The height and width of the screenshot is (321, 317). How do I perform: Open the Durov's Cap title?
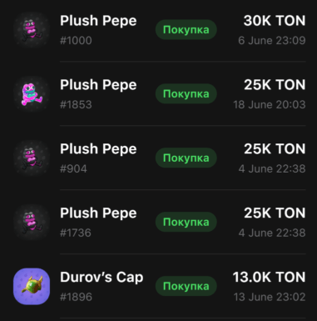pos(102,277)
